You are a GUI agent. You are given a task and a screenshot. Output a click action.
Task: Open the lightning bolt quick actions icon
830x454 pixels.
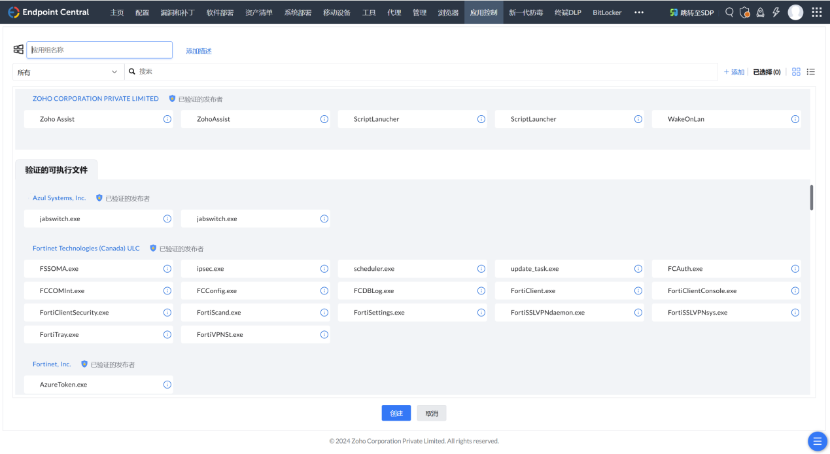(x=776, y=12)
